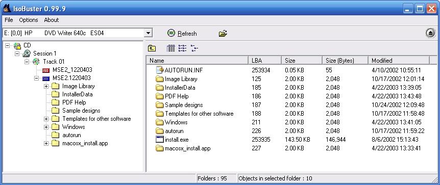Select Image Library folder icon in list
Image resolution: width=440 pixels, height=185 pixels.
[160, 79]
